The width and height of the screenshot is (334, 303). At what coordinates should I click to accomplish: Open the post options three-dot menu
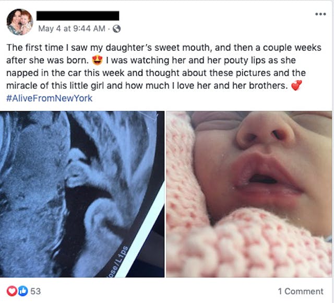point(320,14)
